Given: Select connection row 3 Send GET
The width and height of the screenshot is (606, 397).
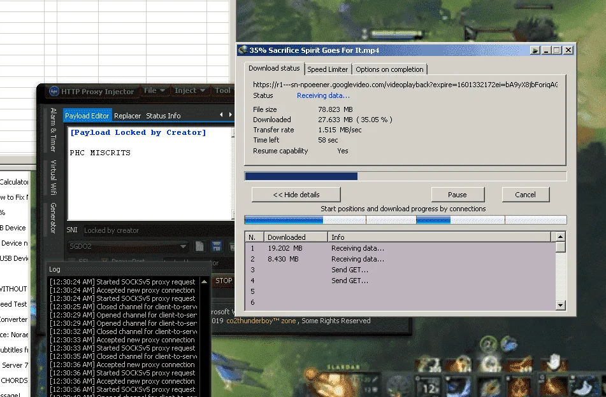Looking at the screenshot, I should click(x=400, y=270).
